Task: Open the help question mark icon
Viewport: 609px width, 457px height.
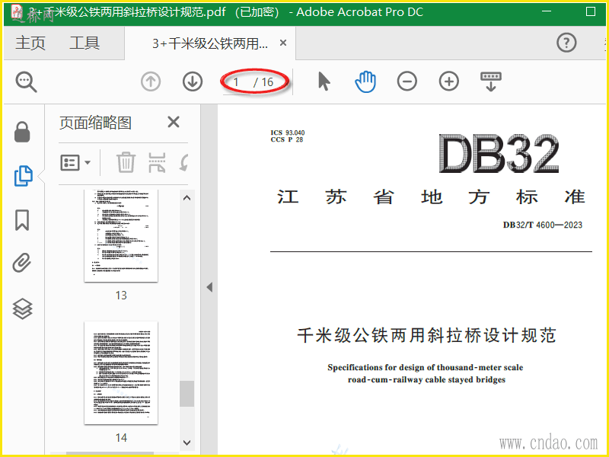Action: pos(566,43)
